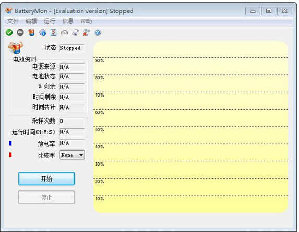
Task: Open the checklist configuration icon
Action: pos(53,33)
